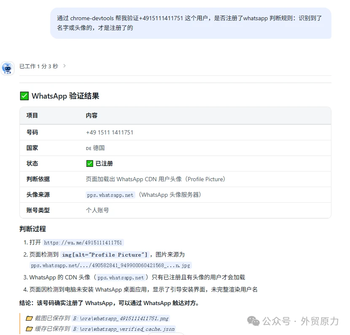Click pps.whatsapp.net code in step 3

coord(121,278)
